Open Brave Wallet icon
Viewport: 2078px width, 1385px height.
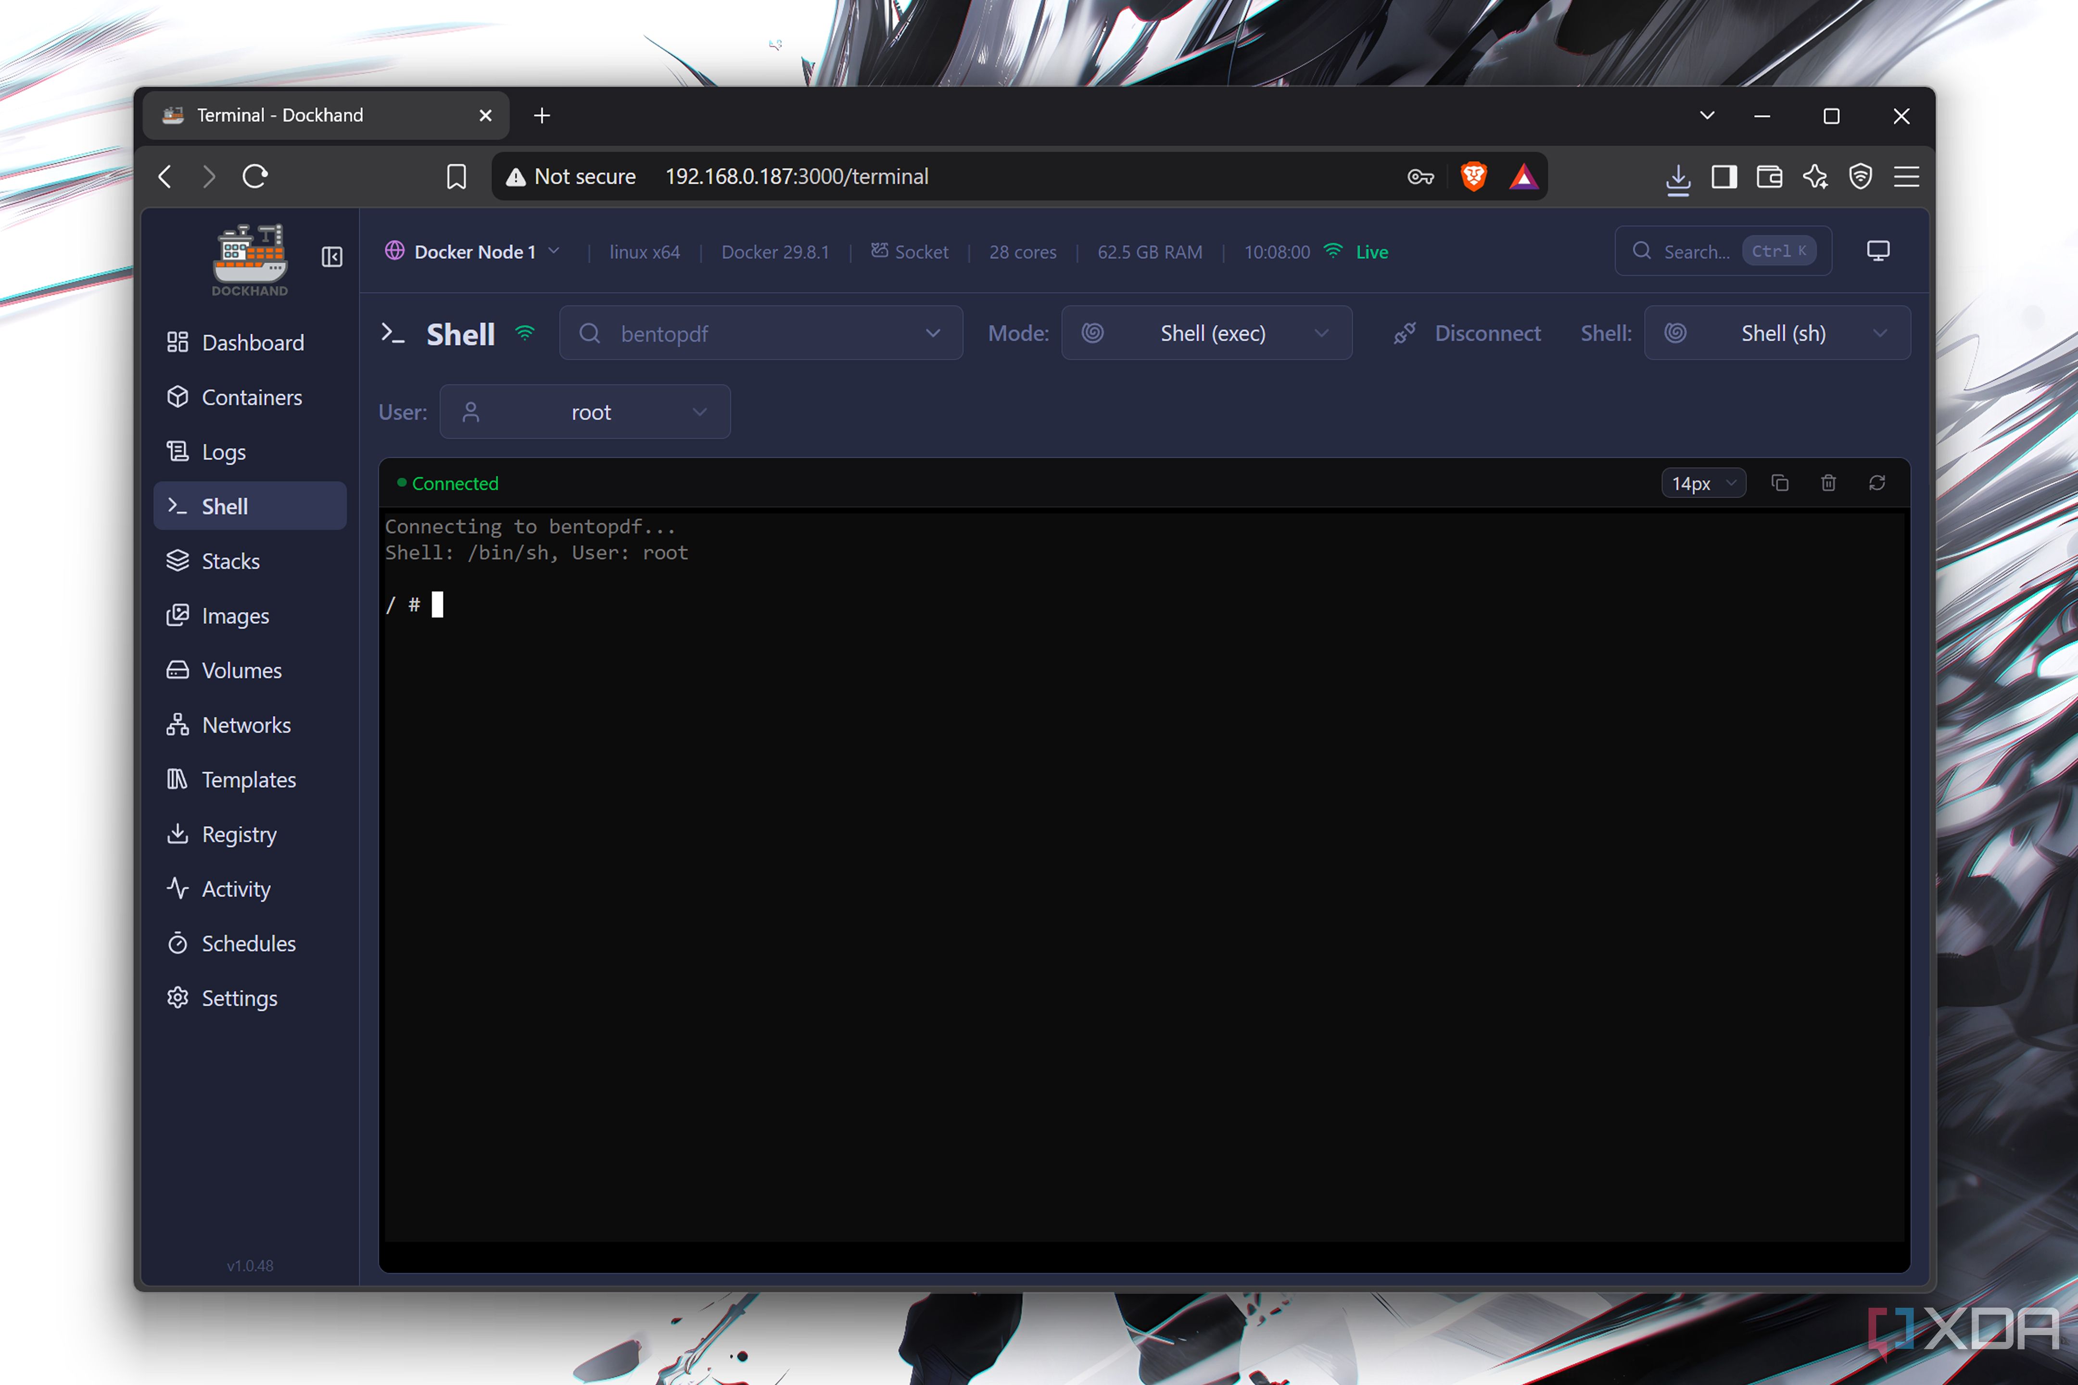pyautogui.click(x=1769, y=176)
